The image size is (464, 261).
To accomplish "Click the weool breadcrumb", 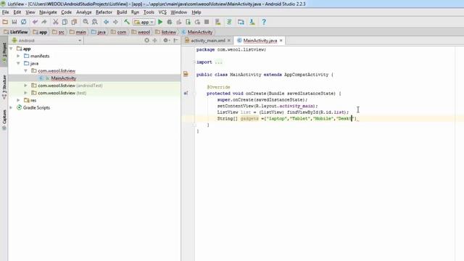I will pyautogui.click(x=141, y=32).
